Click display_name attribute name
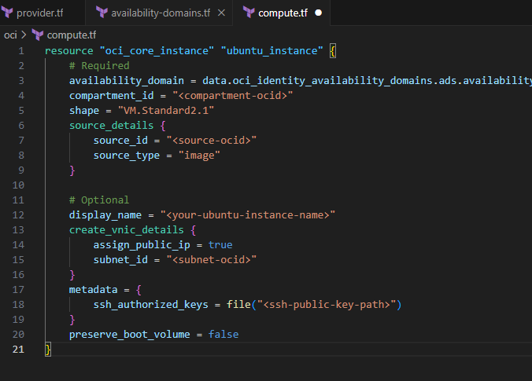 105,215
